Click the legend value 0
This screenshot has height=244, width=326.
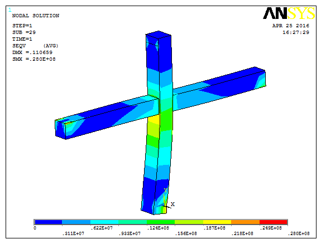click(35, 228)
